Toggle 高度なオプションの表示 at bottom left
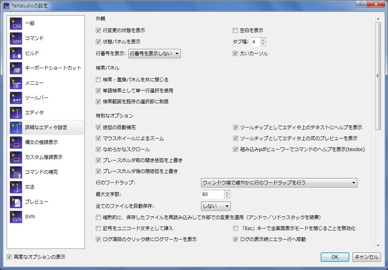This screenshot has height=270, width=388. 9,257
